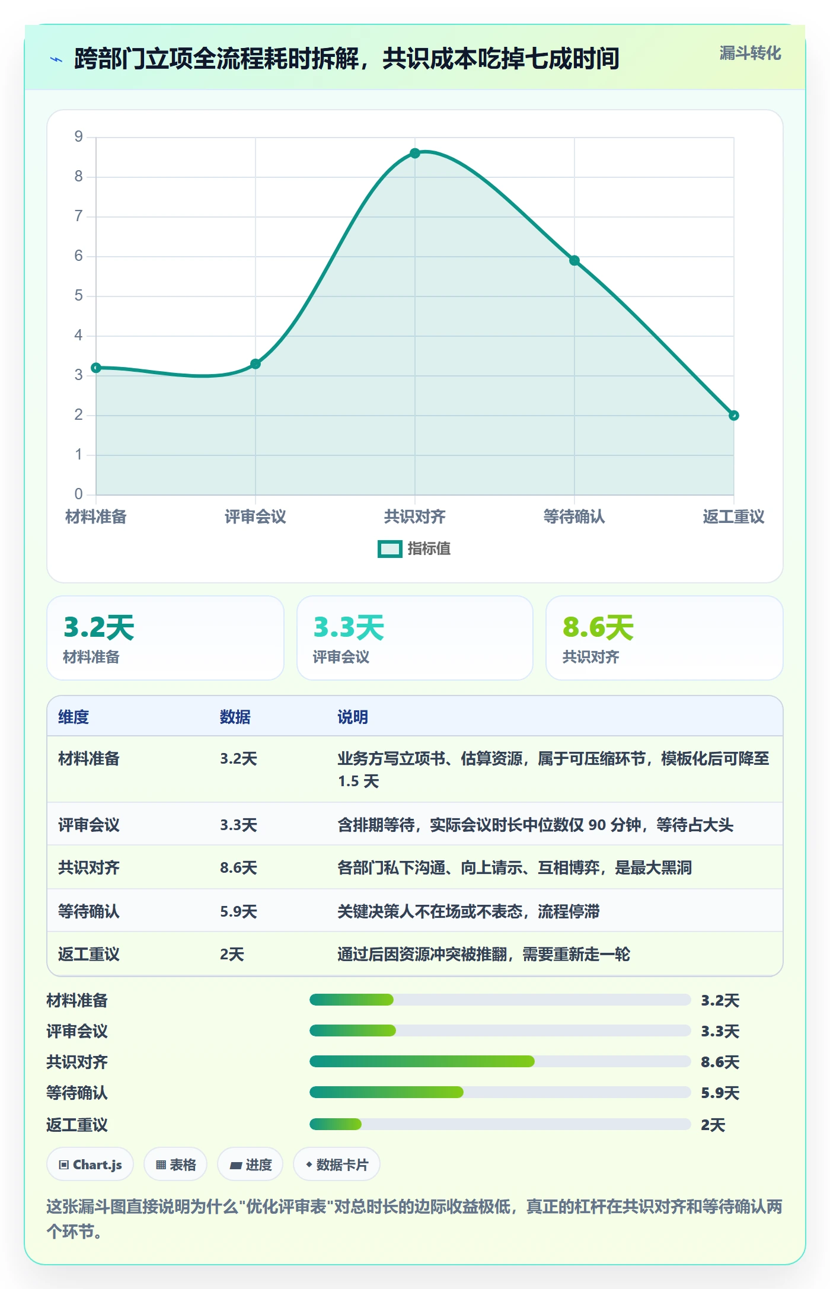Click the 材料准备 progress bar
Image resolution: width=830 pixels, height=1289 pixels.
pyautogui.click(x=500, y=1000)
